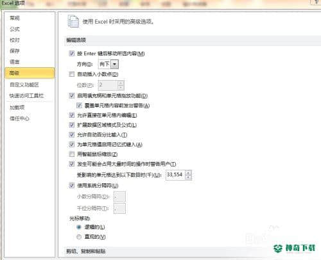Toggle 扩展数据区域格式及公式 checkbox
Viewport: 321px width, 260px height.
(x=72, y=125)
